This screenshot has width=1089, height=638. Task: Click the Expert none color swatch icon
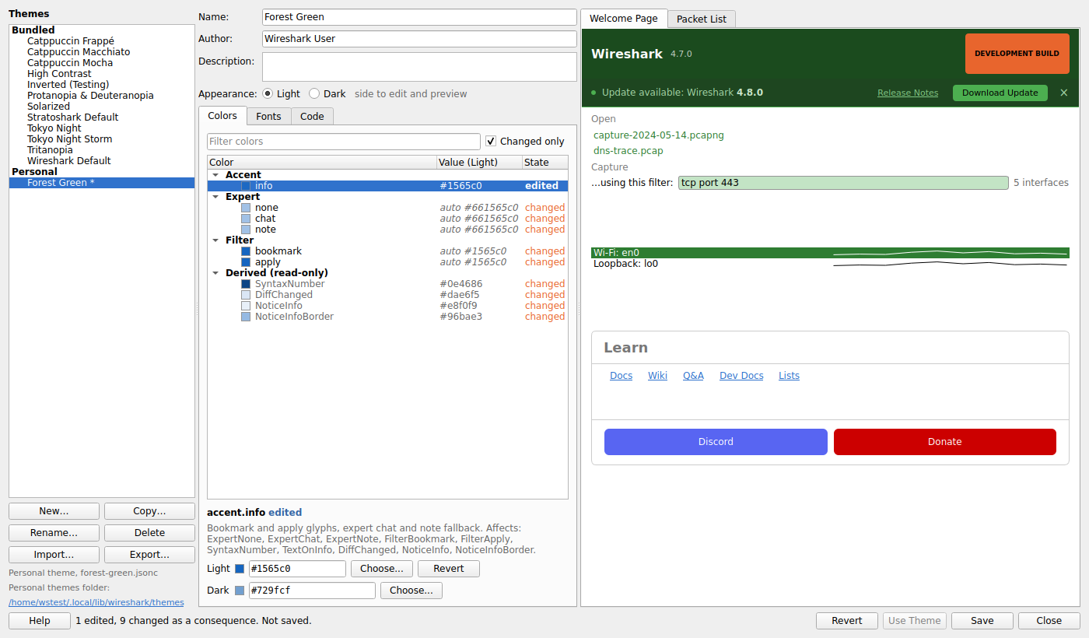(246, 208)
